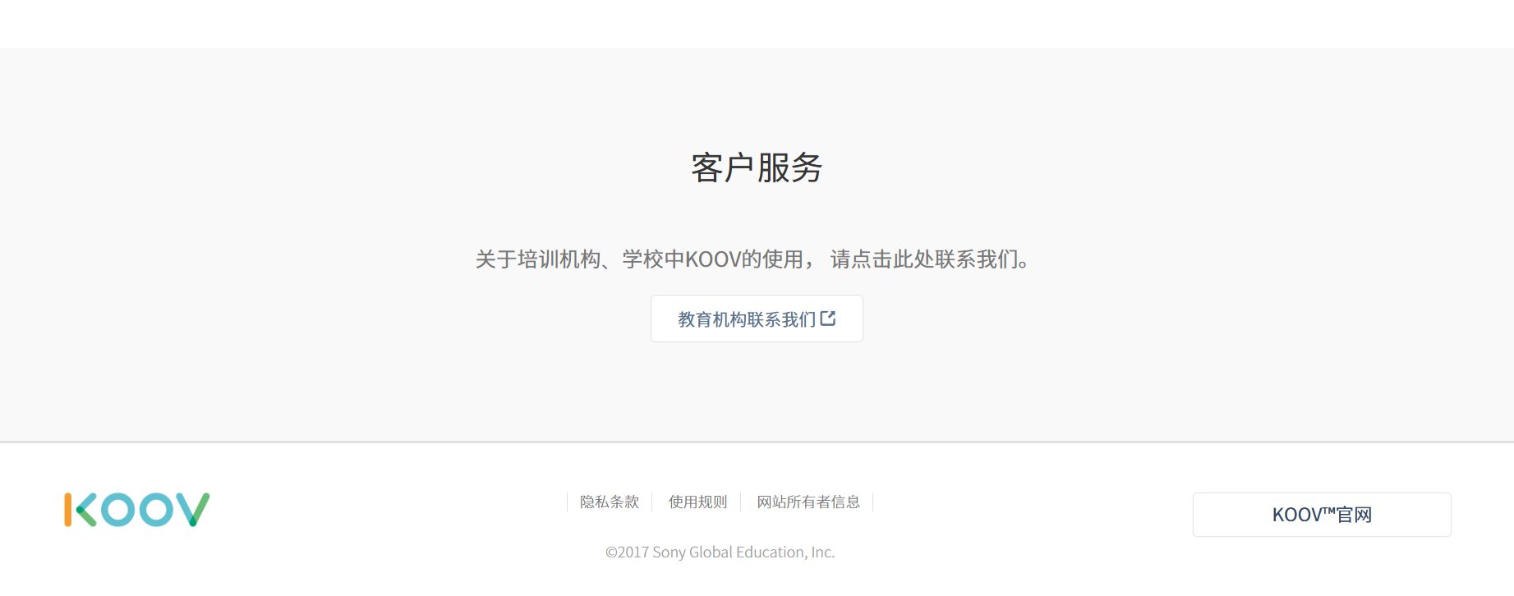Click the 学校中 text in the description
Viewport: 1514px width, 596px height.
653,259
